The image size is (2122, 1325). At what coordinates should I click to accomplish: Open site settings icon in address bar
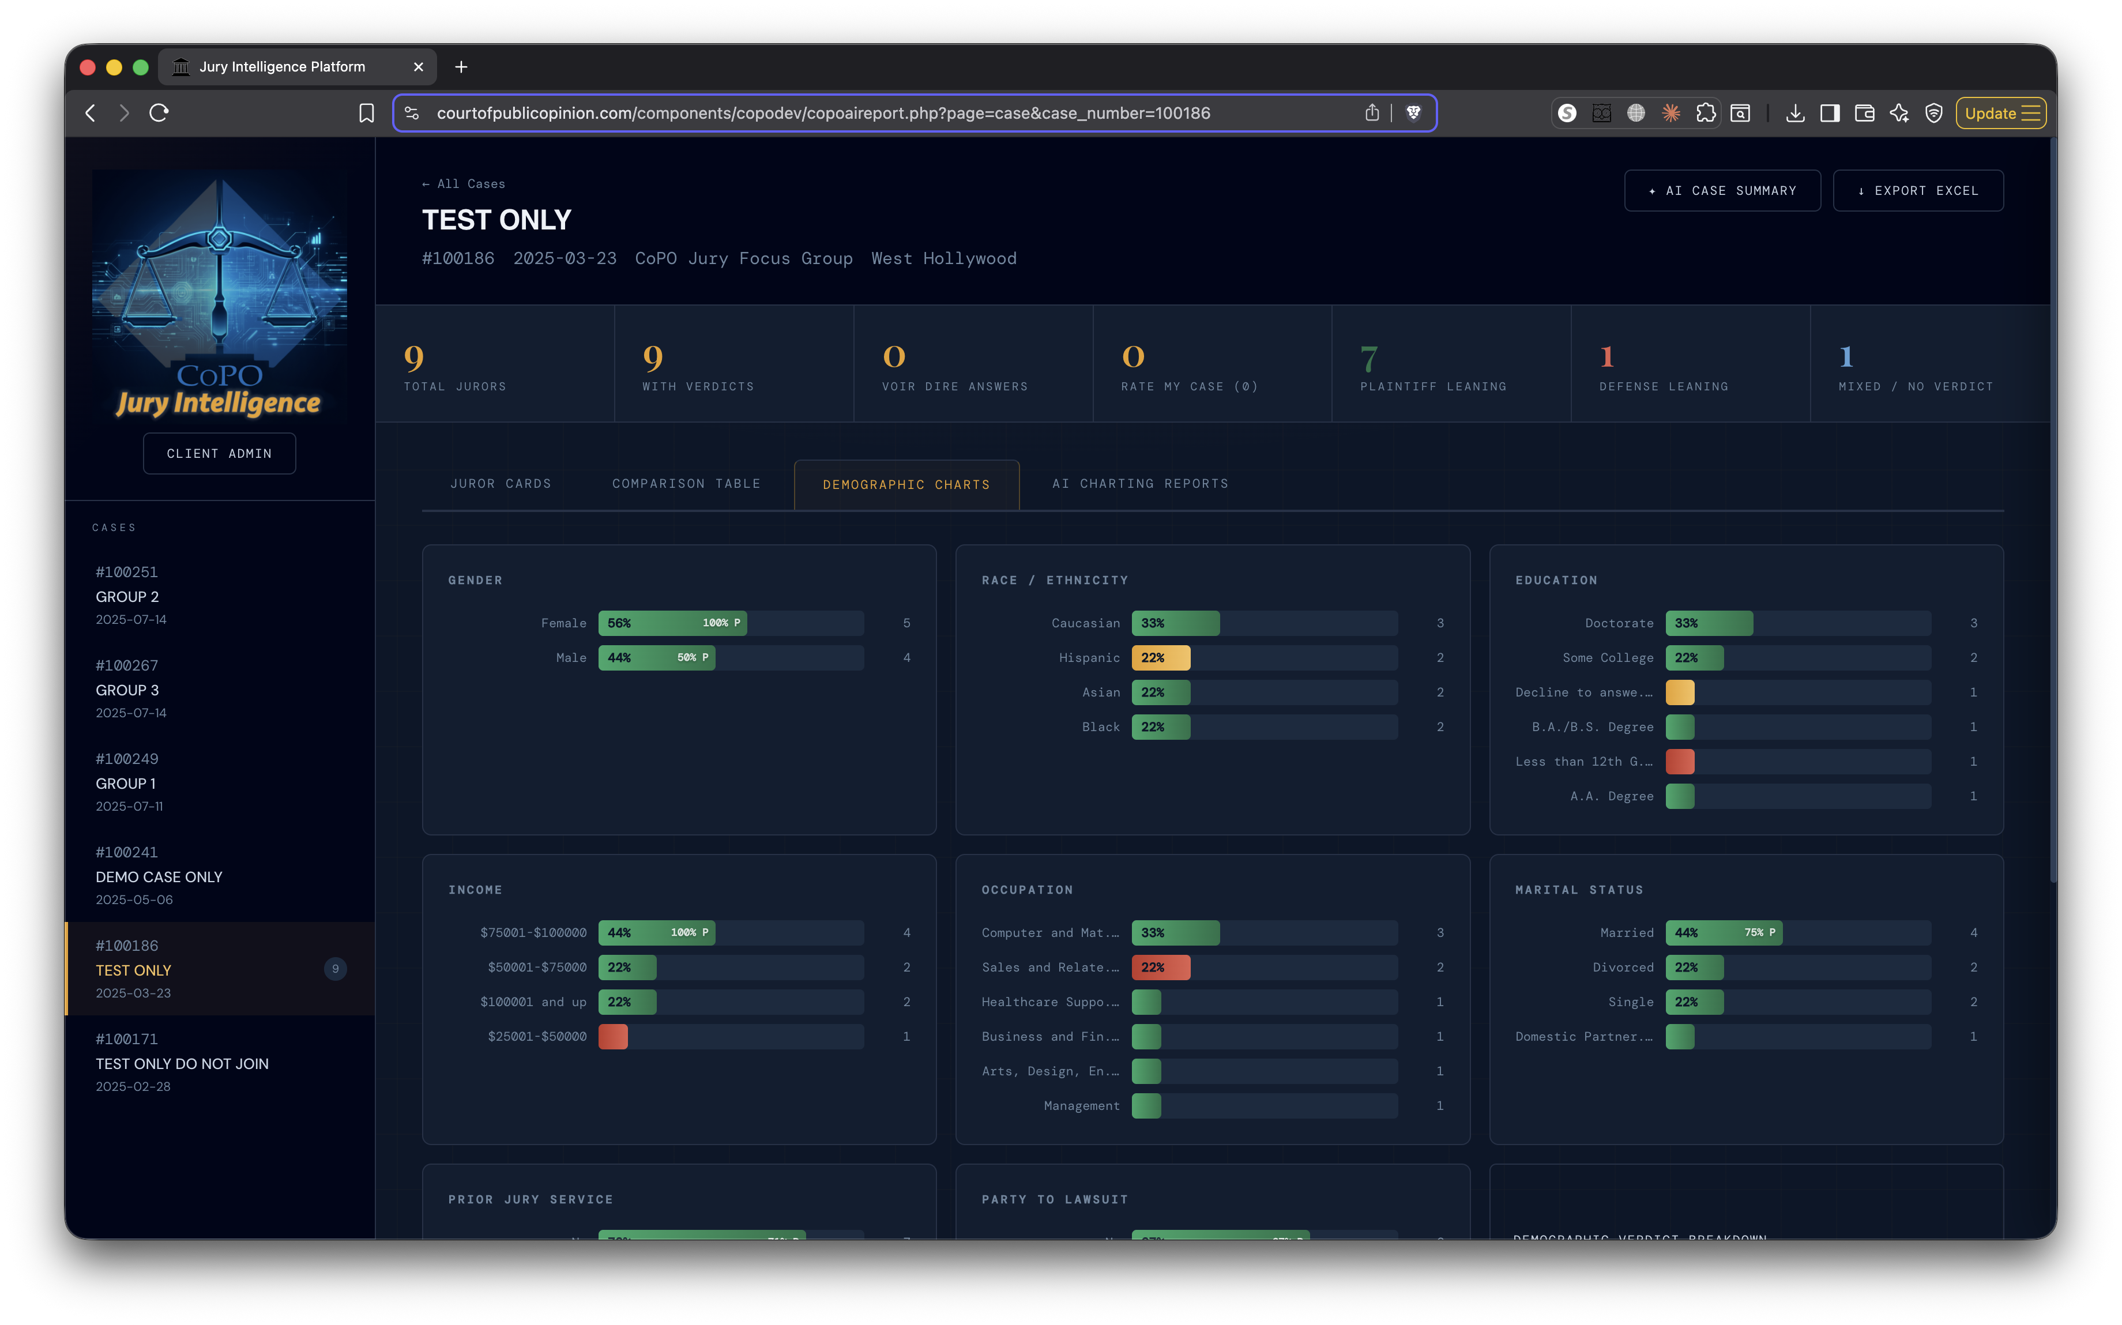(x=412, y=113)
